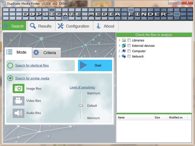The width and height of the screenshot is (195, 146).
Task: Select the Video files camcorder icon
Action: pyautogui.click(x=19, y=101)
